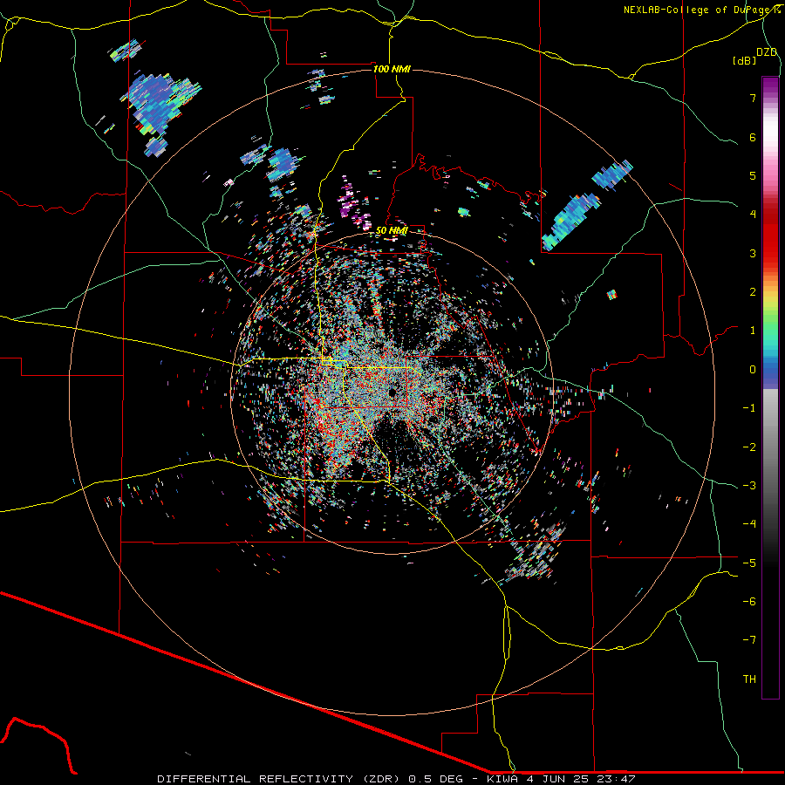This screenshot has height=785, width=785.
Task: Click the 50 NMI range ring label
Action: tap(392, 230)
